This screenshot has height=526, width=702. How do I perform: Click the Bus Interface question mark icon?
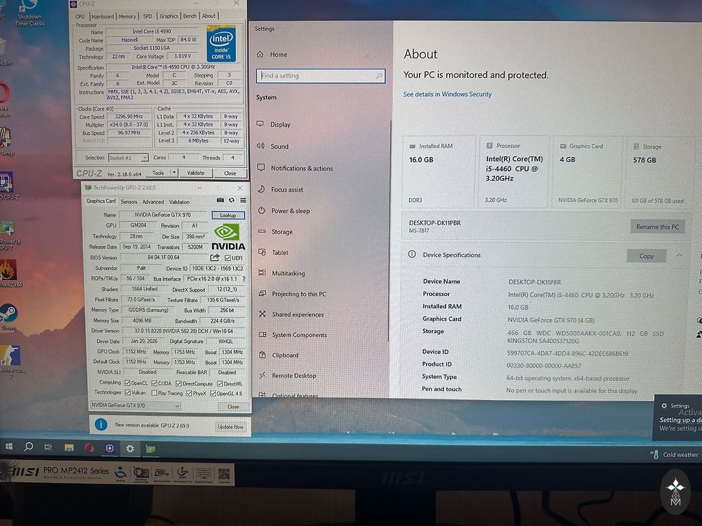click(243, 279)
